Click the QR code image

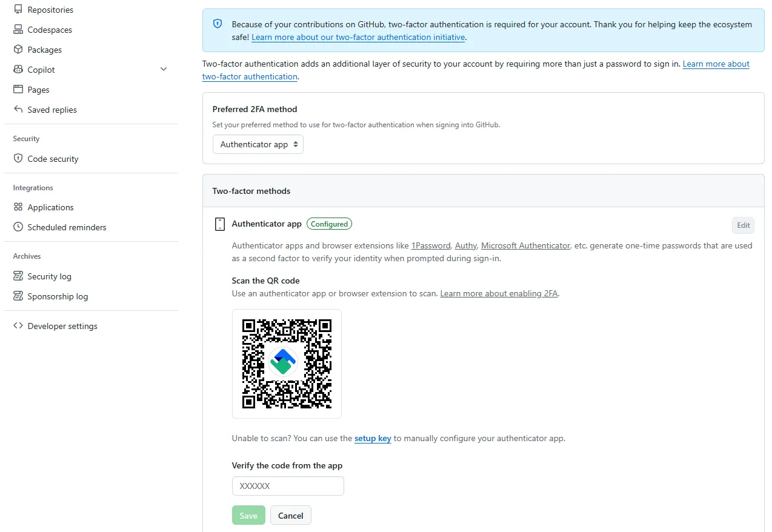pos(287,364)
